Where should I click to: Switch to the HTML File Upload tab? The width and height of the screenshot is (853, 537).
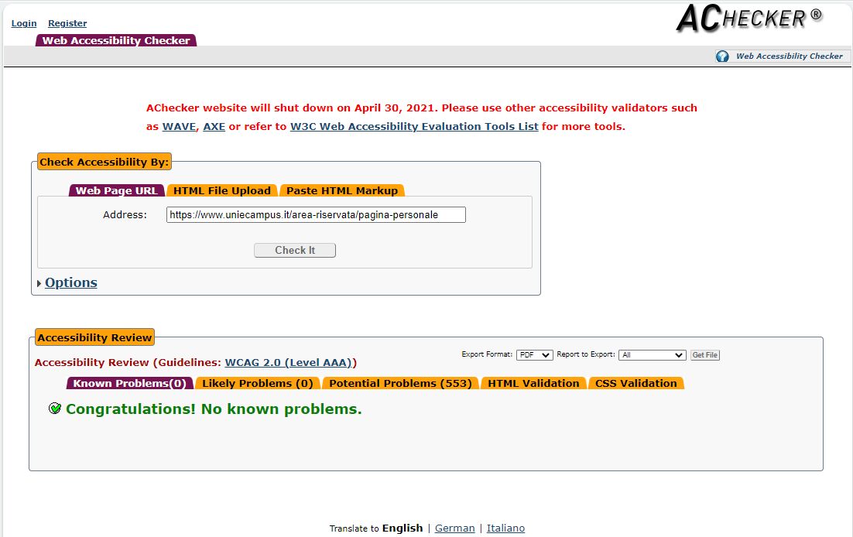221,191
